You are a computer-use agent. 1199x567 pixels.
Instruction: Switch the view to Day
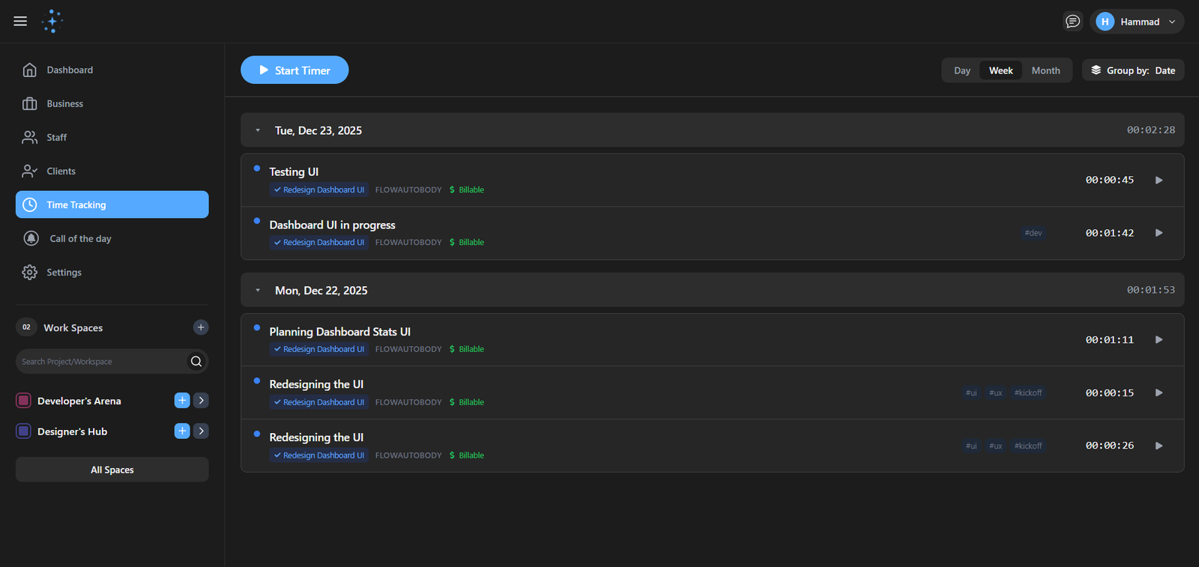pos(961,70)
